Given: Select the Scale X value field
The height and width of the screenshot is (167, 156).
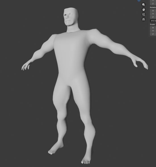Looking at the screenshot, I should coord(153,28).
